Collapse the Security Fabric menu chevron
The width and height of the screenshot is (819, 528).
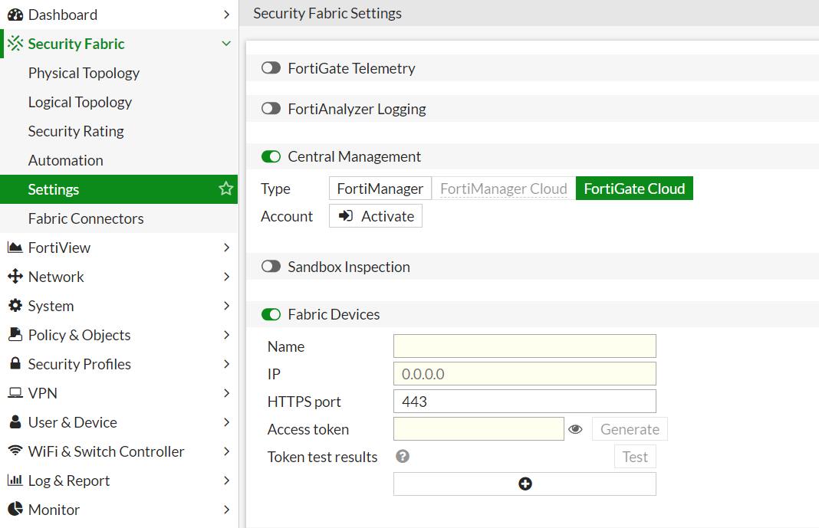pos(226,44)
